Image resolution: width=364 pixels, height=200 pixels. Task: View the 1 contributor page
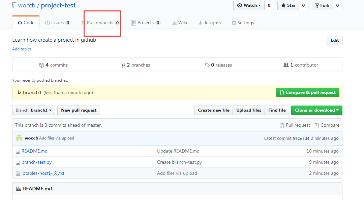pyautogui.click(x=301, y=65)
